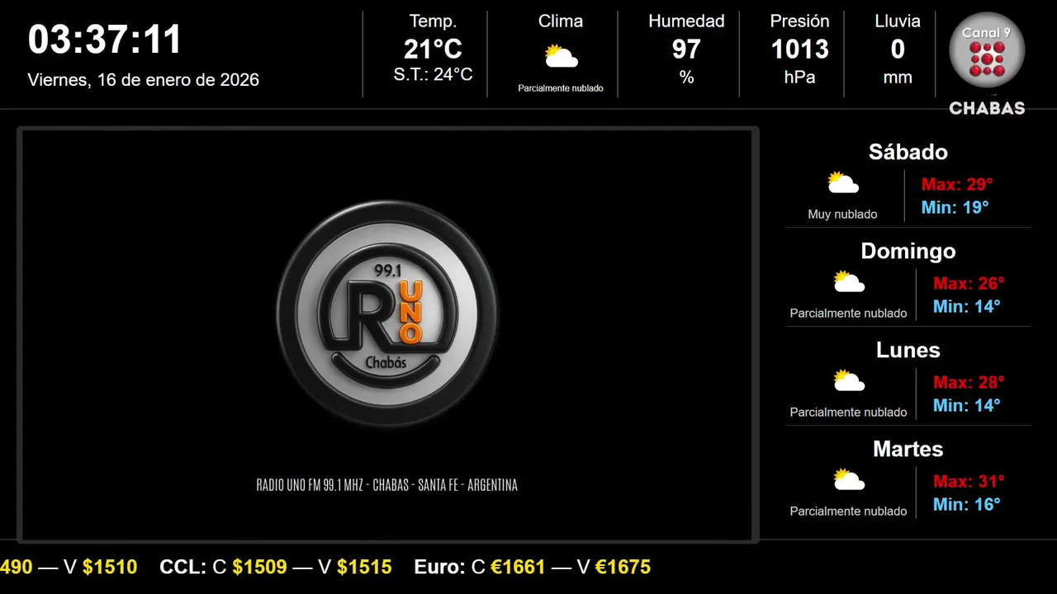Click the Radio Uno 99.1 logo
The image size is (1057, 594).
(387, 313)
